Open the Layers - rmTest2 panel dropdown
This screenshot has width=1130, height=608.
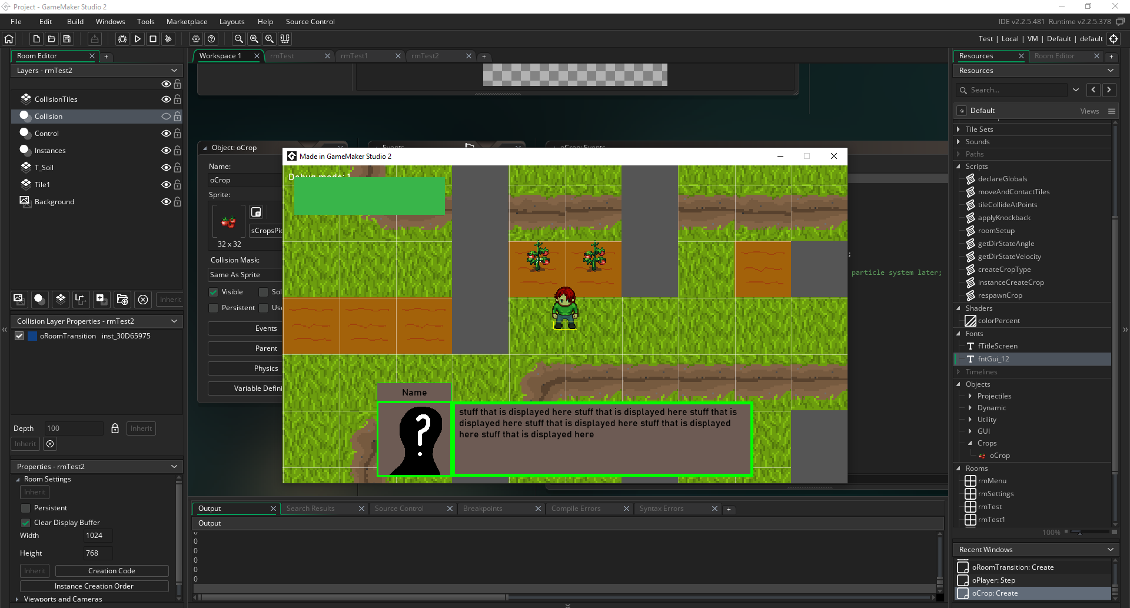(x=174, y=71)
